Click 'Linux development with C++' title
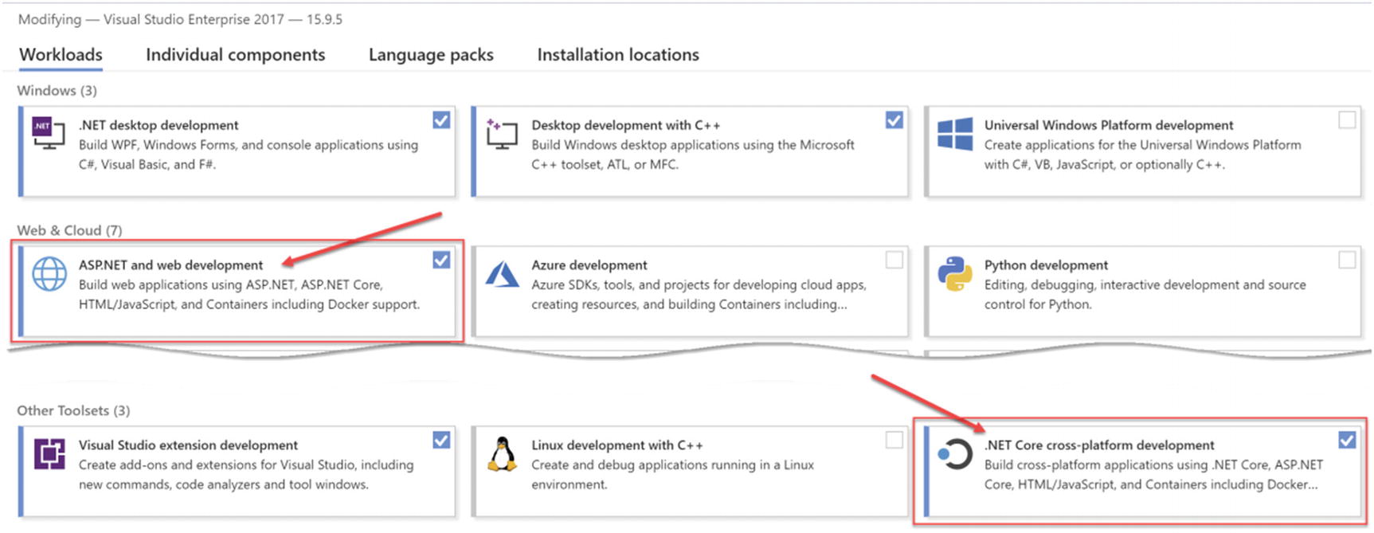 617,445
